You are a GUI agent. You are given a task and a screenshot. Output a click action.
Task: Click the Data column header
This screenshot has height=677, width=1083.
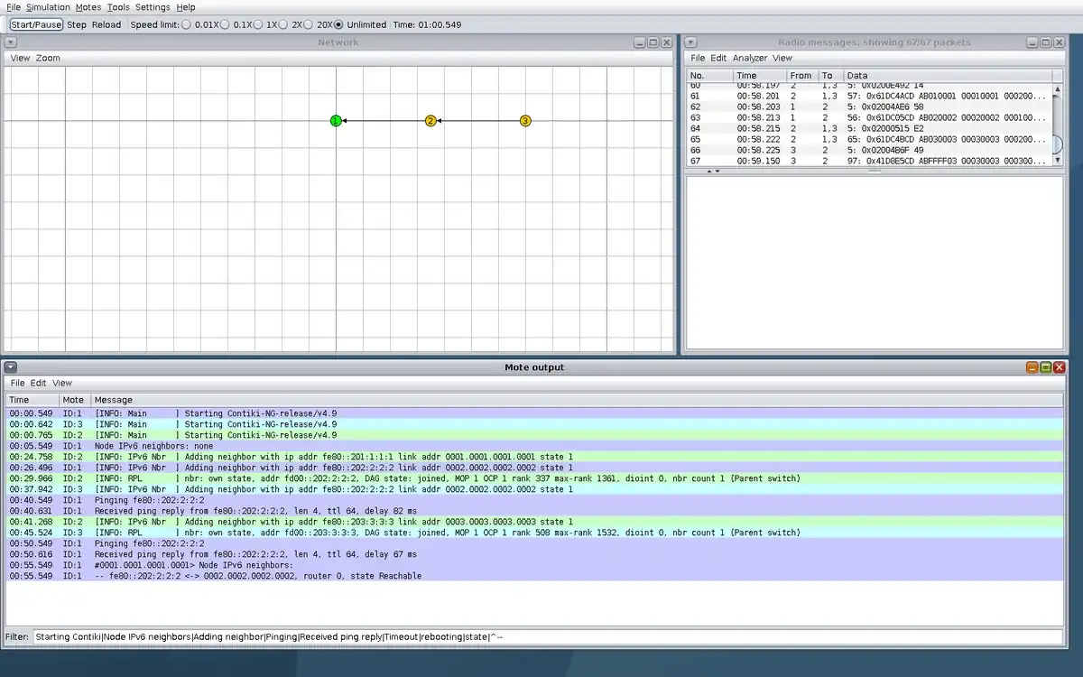pyautogui.click(x=948, y=76)
